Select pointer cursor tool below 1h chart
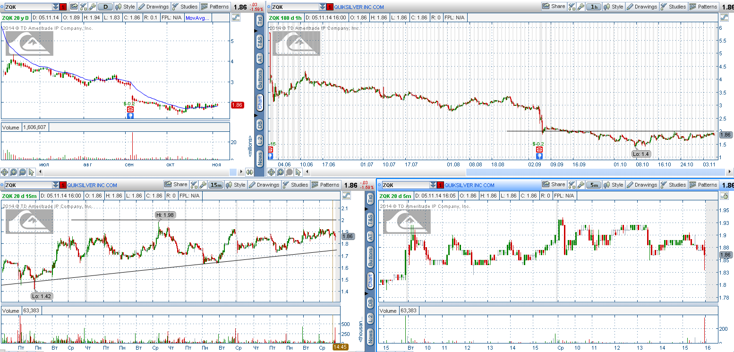The image size is (734, 352). 299,172
